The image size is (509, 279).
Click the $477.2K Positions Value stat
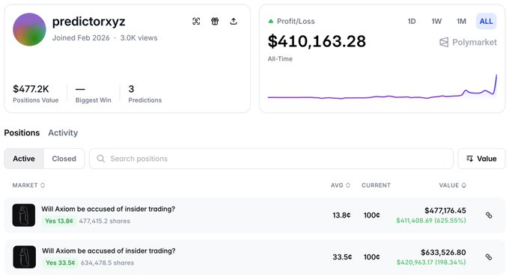(x=36, y=93)
